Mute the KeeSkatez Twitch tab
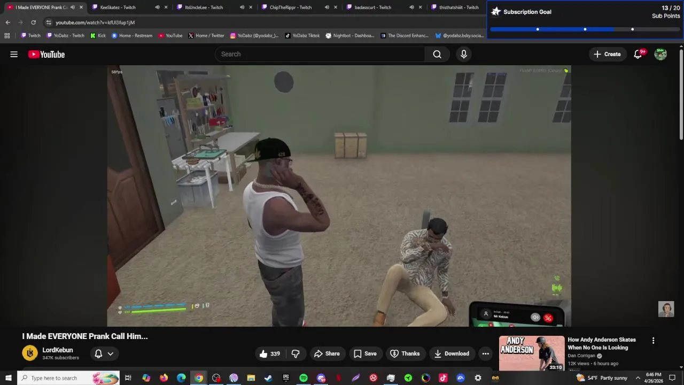Viewport: 684px width, 385px height. 157,7
